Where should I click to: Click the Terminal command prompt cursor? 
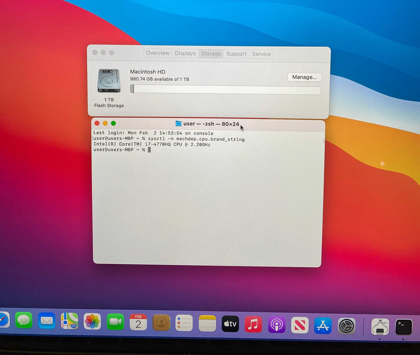[x=149, y=150]
